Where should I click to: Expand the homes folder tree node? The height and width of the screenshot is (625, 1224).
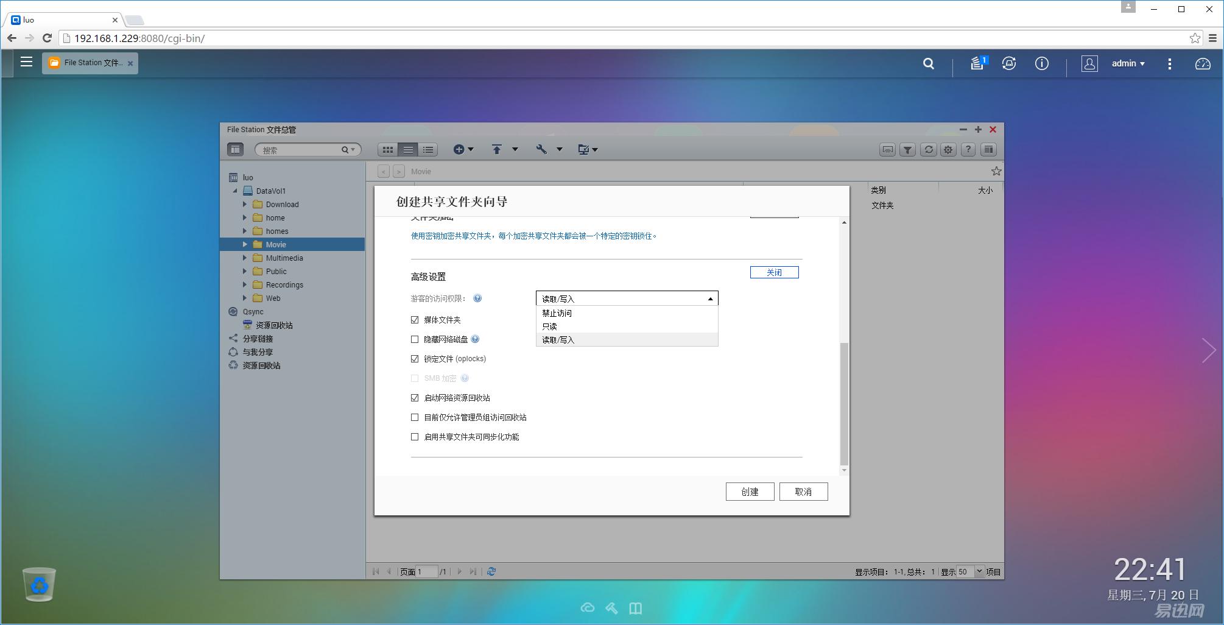coord(245,231)
